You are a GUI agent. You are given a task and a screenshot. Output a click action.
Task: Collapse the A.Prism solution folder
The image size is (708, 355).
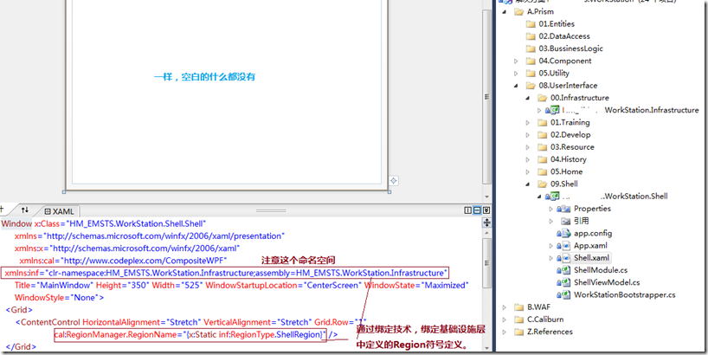click(505, 12)
